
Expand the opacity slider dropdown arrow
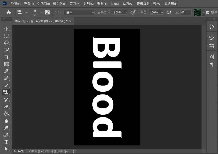click(x=126, y=12)
